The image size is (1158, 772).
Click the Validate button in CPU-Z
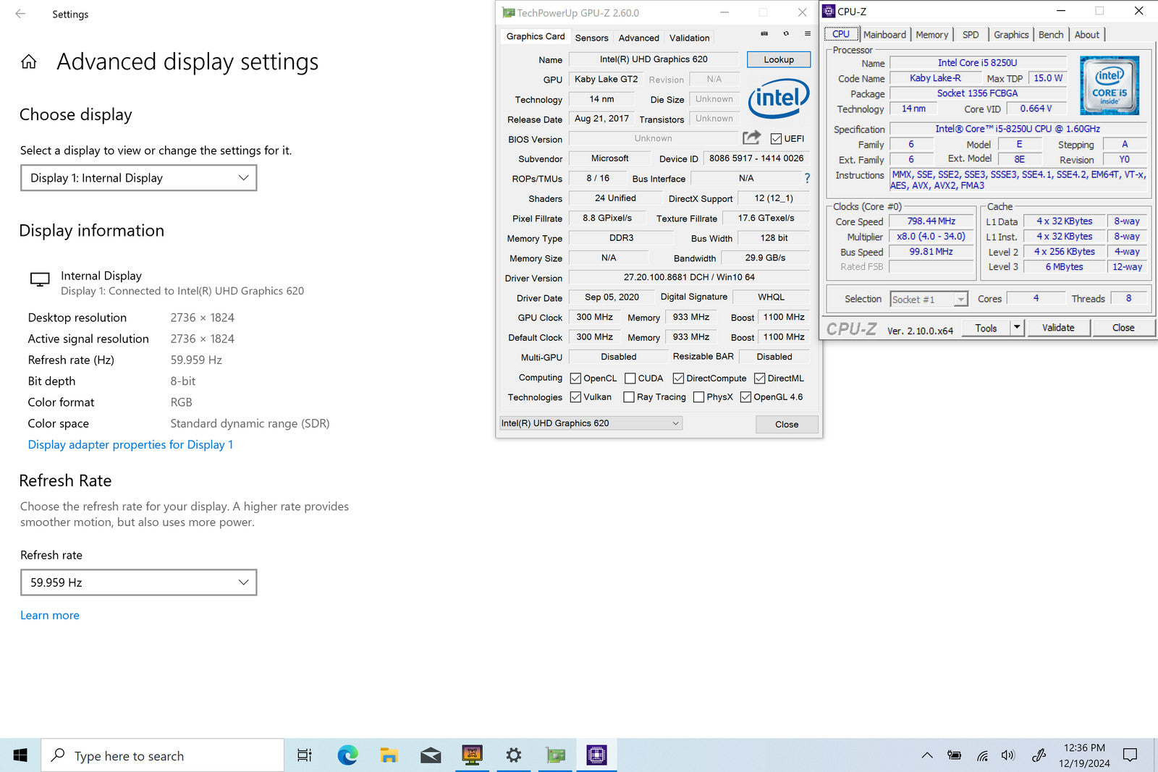pyautogui.click(x=1057, y=328)
